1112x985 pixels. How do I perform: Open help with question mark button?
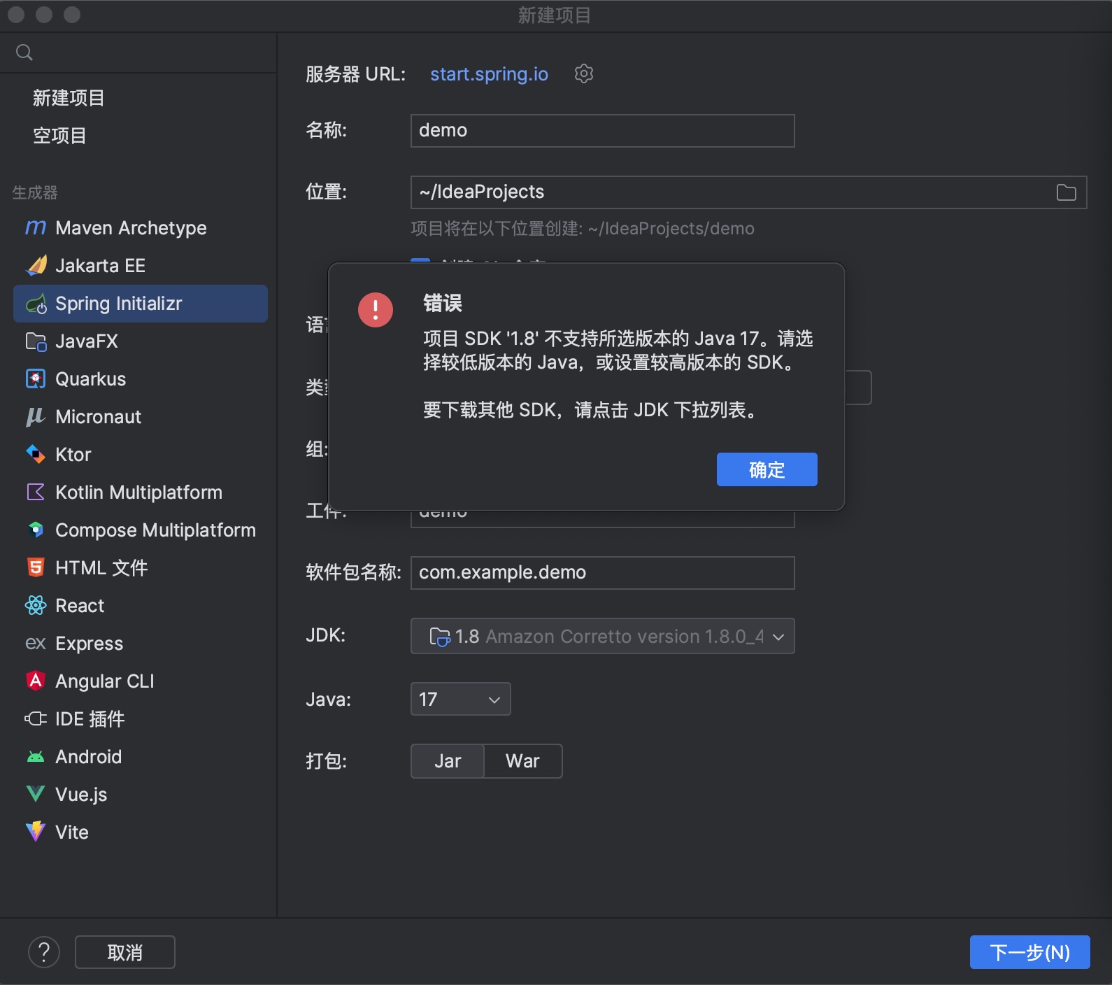pos(44,952)
